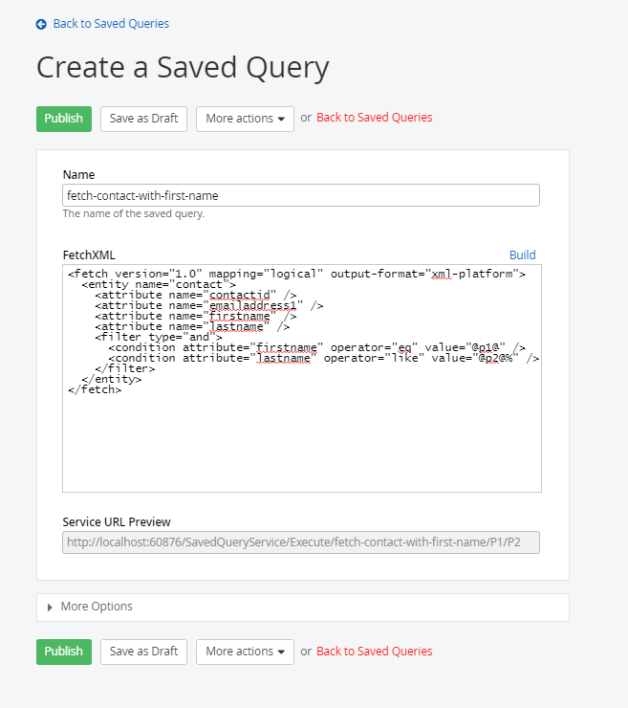Click the Build link above FetchXML
This screenshot has width=628, height=708.
point(523,255)
